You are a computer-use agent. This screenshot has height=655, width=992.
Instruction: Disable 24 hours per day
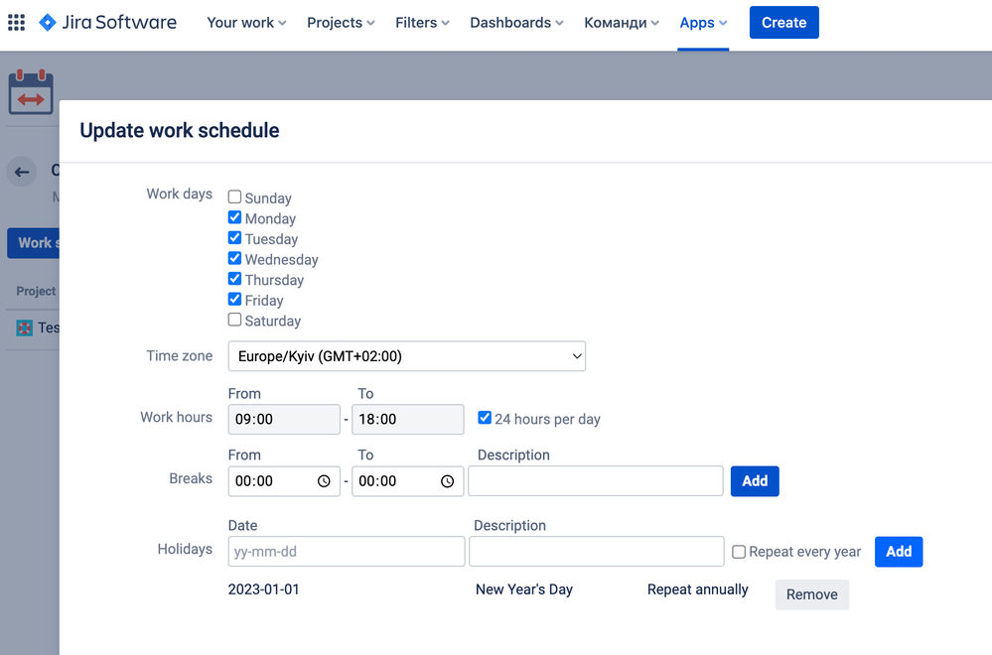click(485, 418)
